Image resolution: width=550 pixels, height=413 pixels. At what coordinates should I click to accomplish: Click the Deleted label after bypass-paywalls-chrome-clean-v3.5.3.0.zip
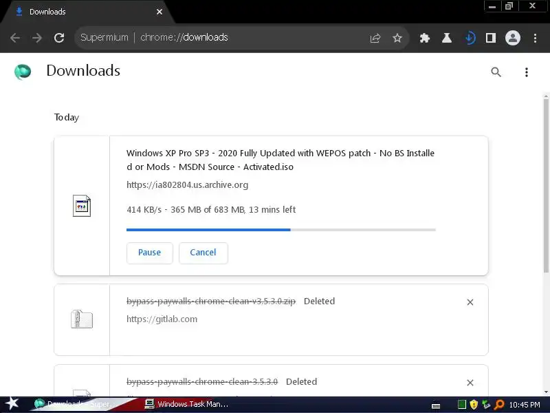(319, 301)
